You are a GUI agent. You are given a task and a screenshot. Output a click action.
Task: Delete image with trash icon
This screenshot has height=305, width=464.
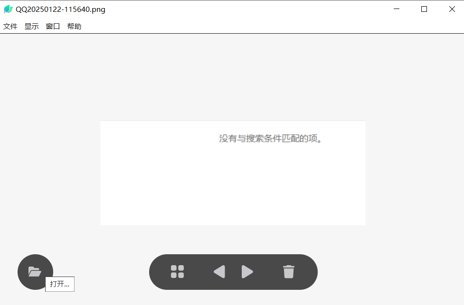289,272
